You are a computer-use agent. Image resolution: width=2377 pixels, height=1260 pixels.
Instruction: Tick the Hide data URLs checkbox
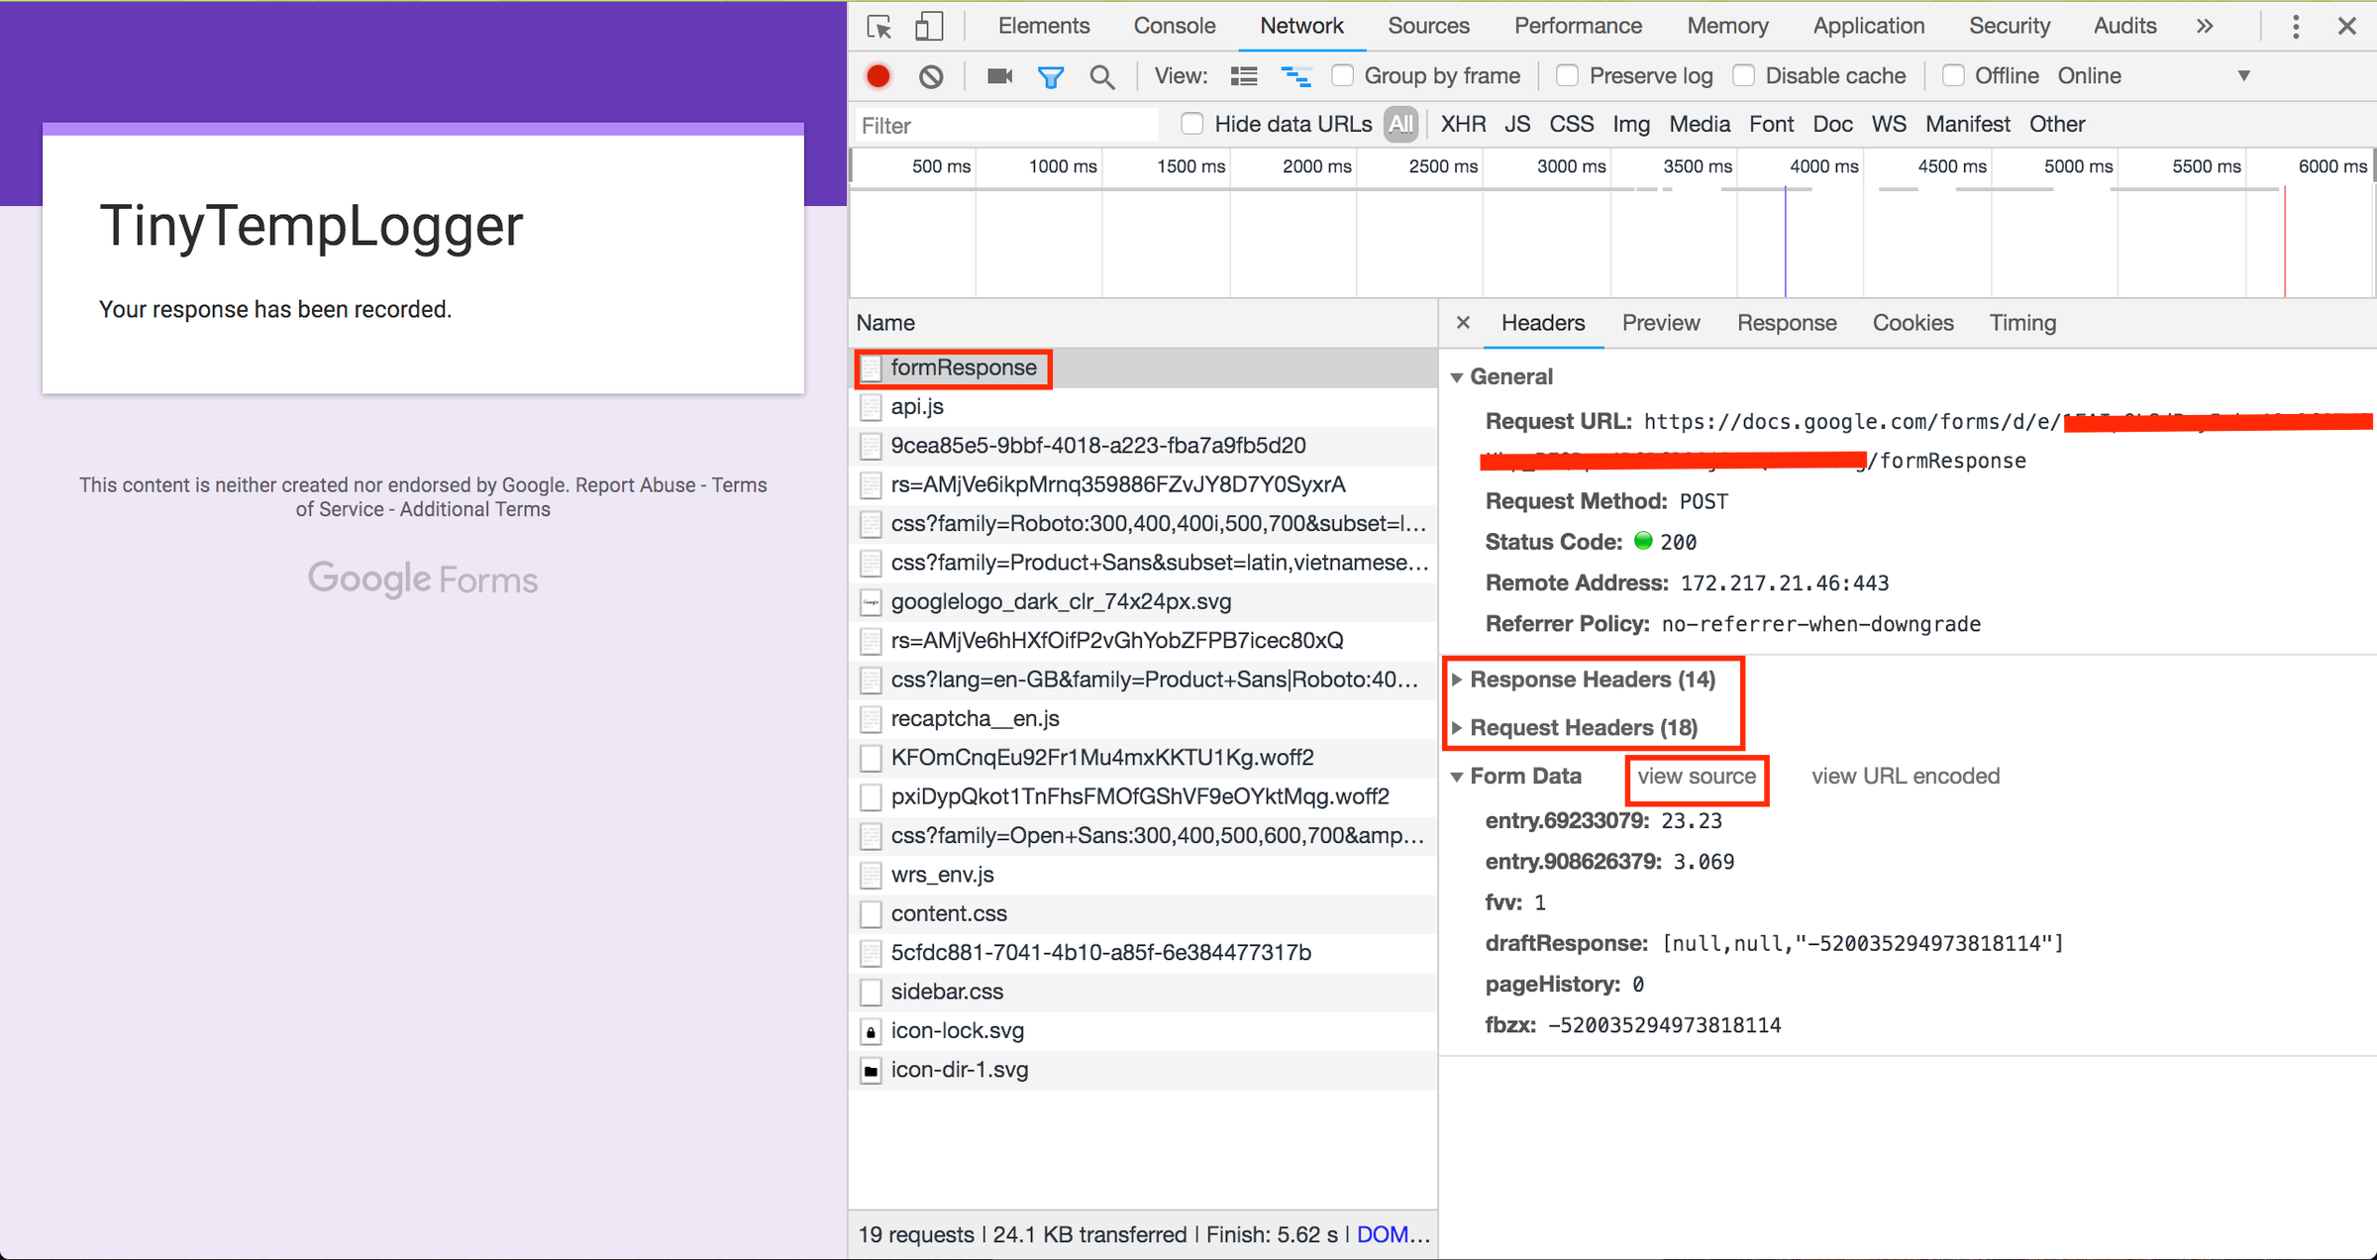[1191, 124]
